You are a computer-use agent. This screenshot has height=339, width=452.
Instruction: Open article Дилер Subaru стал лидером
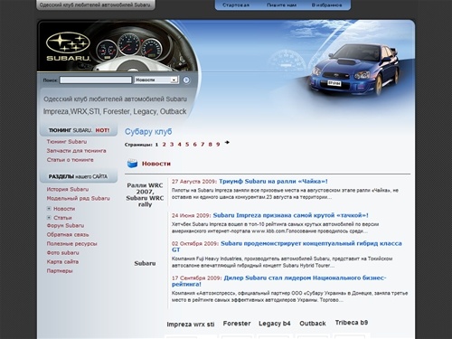(x=278, y=281)
